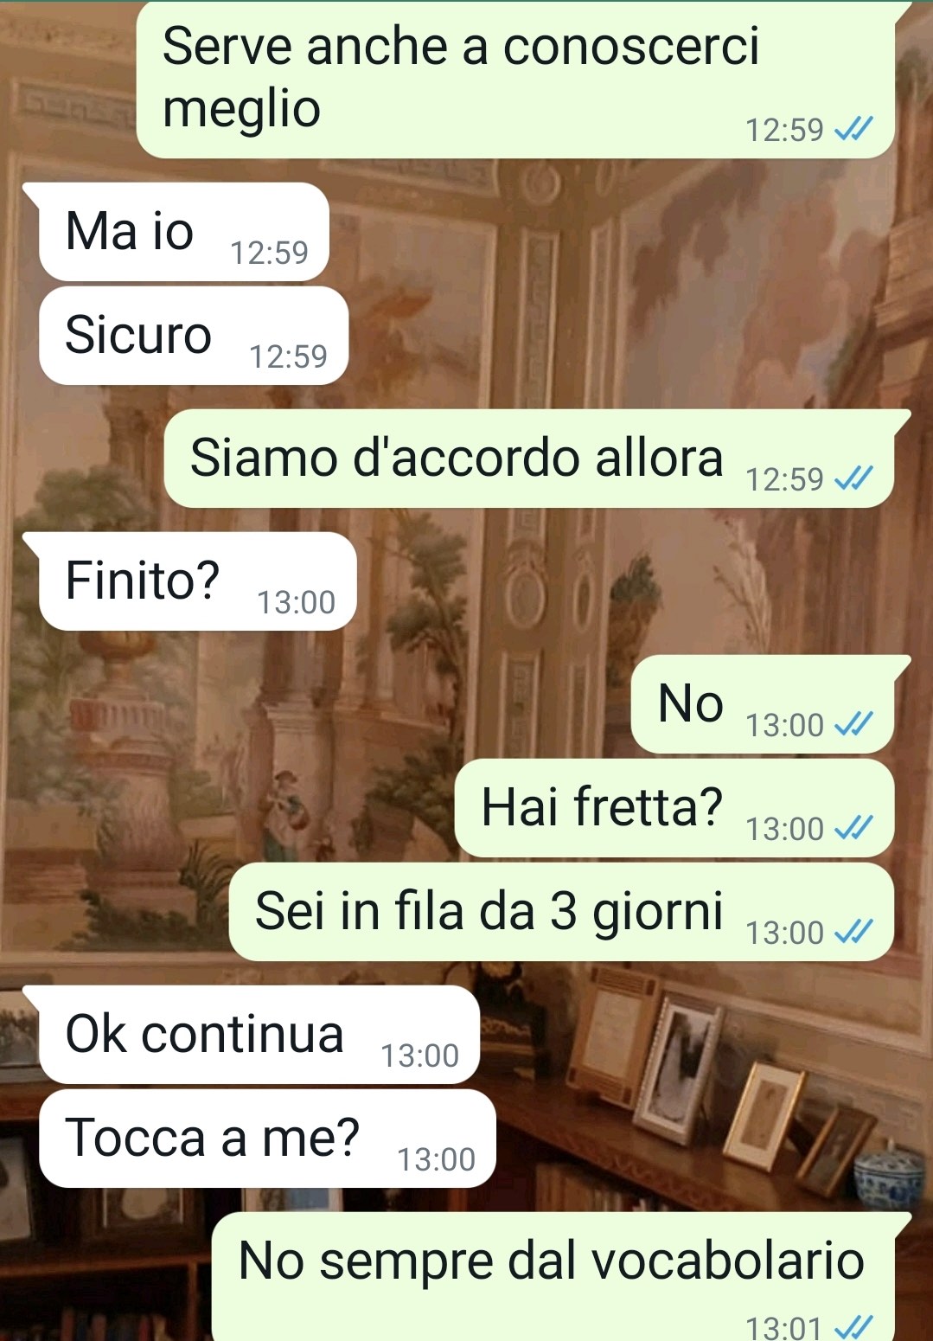Click the 12:59 timestamp on "Sicuro"

(x=288, y=356)
